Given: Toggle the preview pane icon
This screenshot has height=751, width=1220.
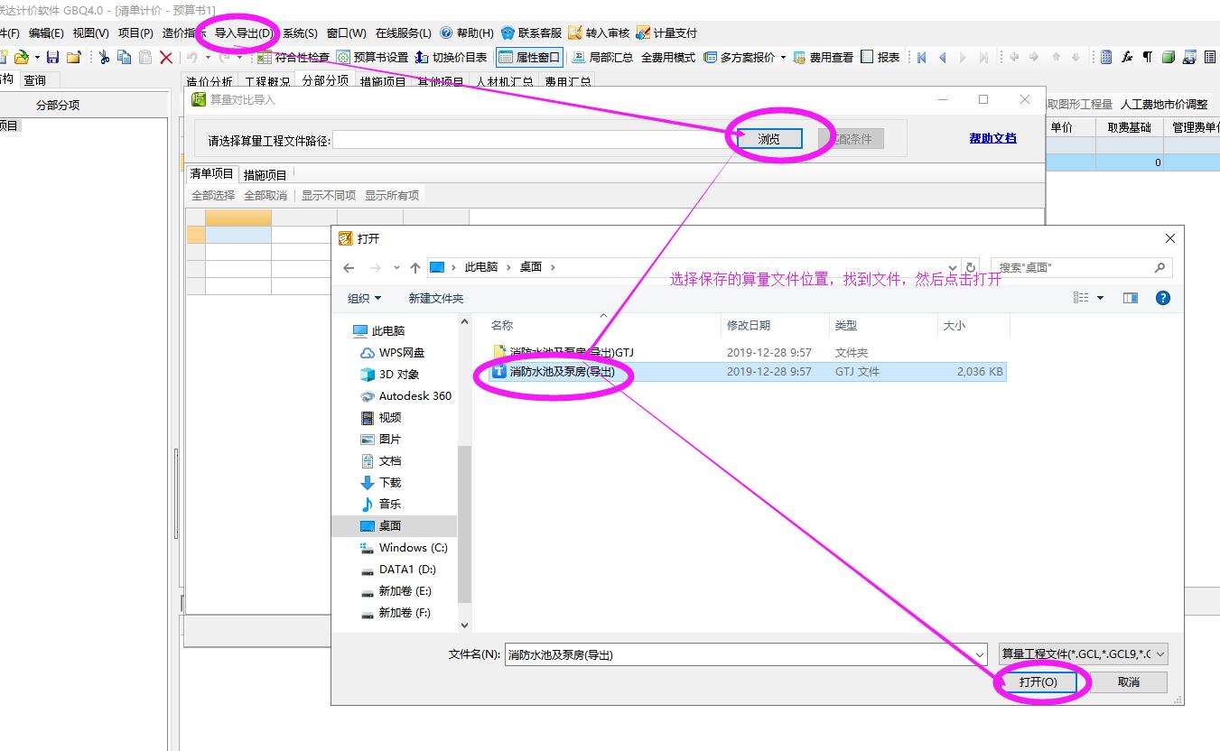Looking at the screenshot, I should 1131,298.
